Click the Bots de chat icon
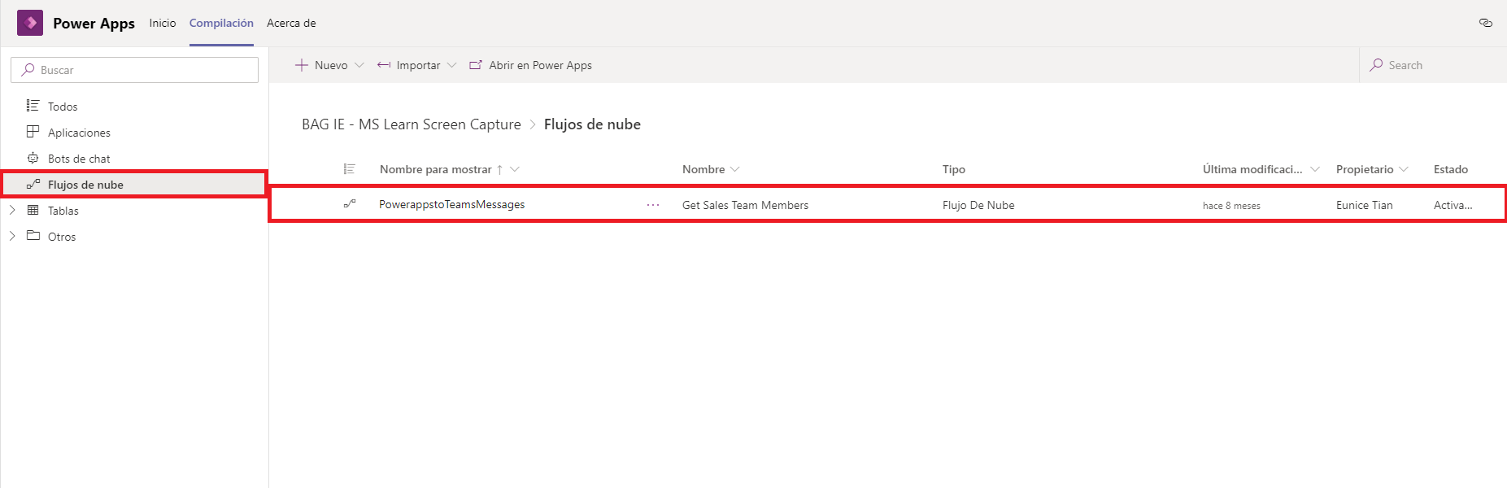 point(33,158)
